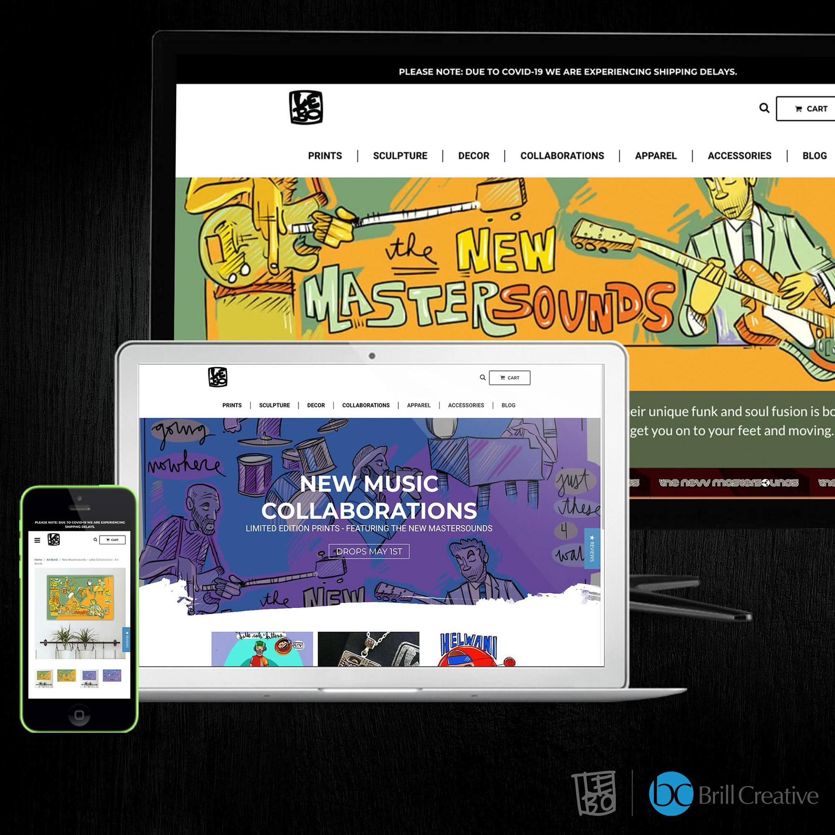Screen dimensions: 835x835
Task: Open the blue Reviews side tab on laptop
Action: (592, 548)
